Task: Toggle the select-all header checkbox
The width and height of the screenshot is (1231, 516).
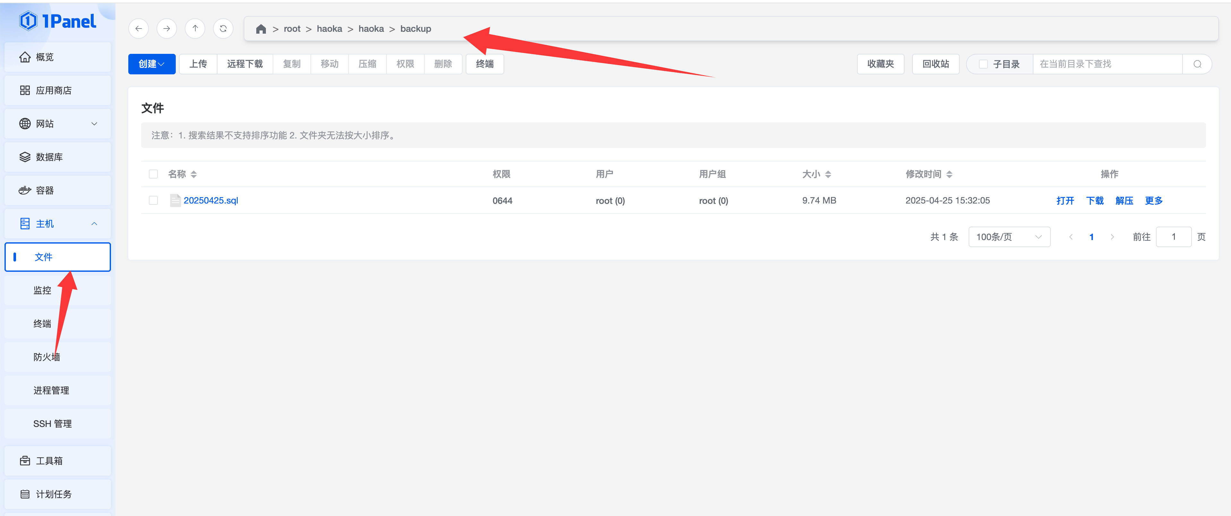Action: click(153, 174)
